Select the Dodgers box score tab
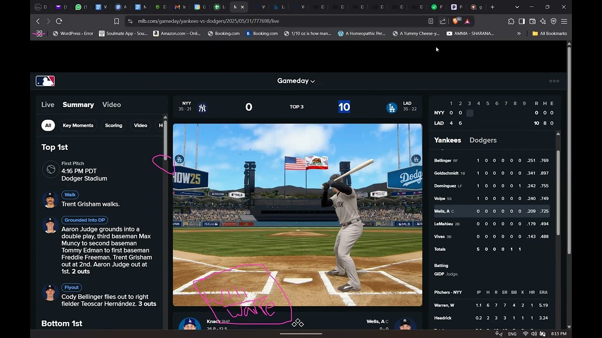The width and height of the screenshot is (602, 338). pyautogui.click(x=483, y=140)
